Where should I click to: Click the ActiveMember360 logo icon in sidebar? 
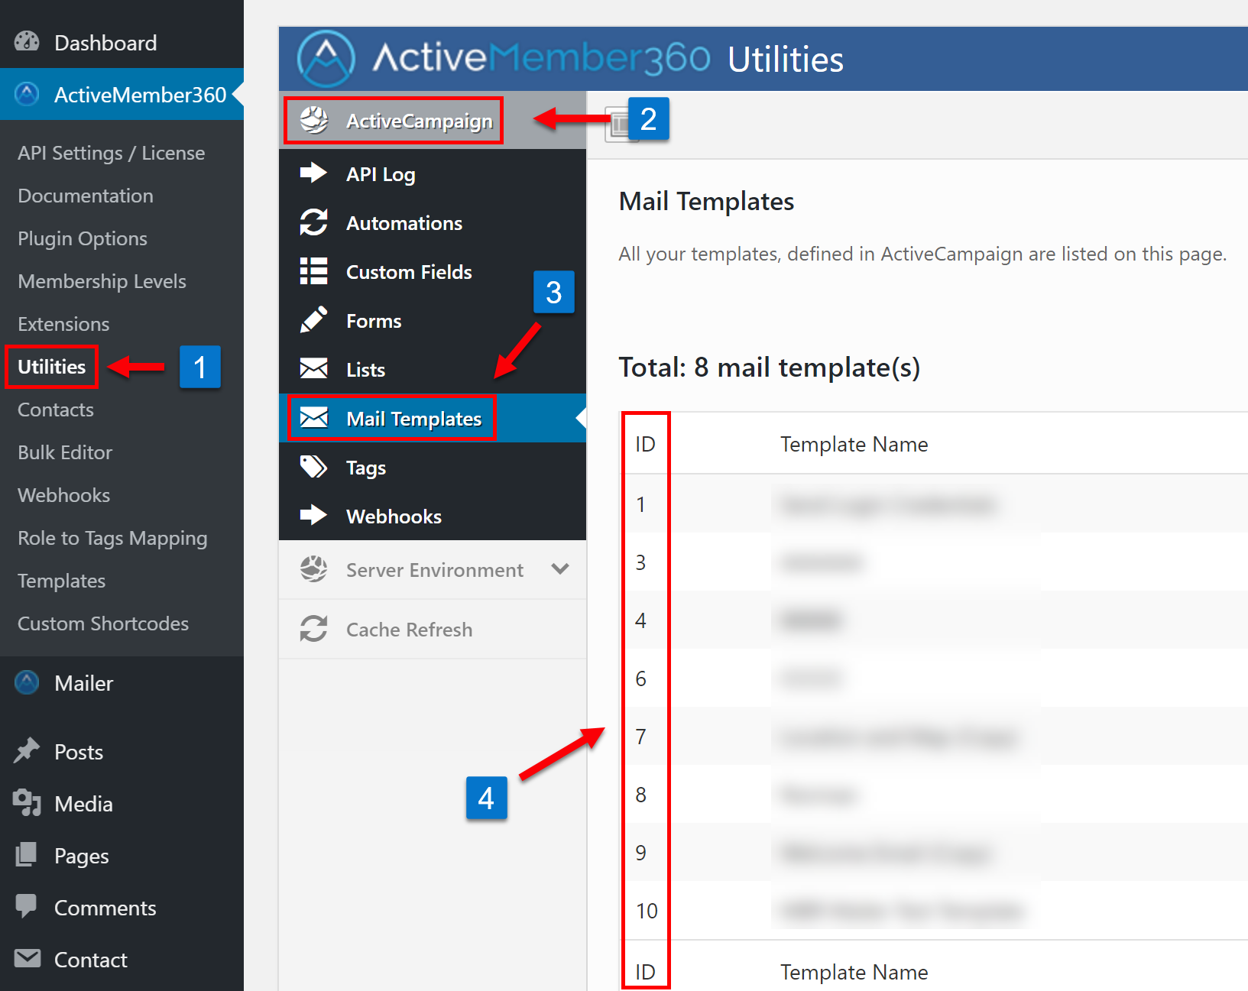tap(27, 95)
